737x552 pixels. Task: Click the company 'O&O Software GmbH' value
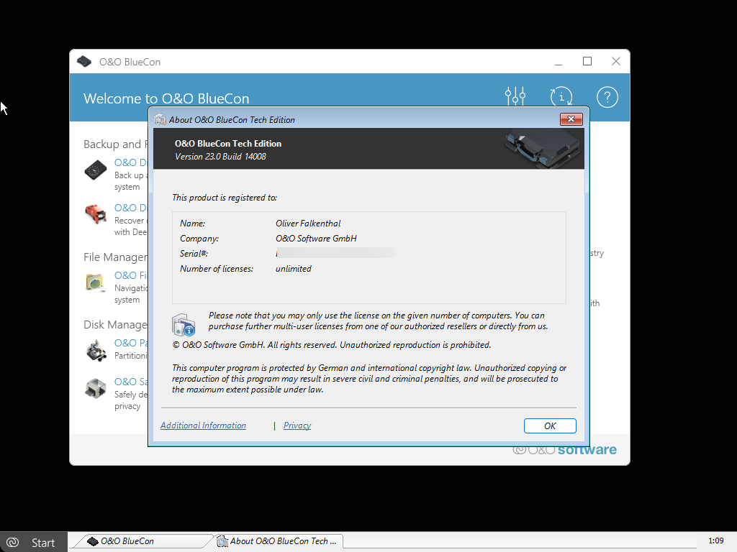click(x=316, y=239)
